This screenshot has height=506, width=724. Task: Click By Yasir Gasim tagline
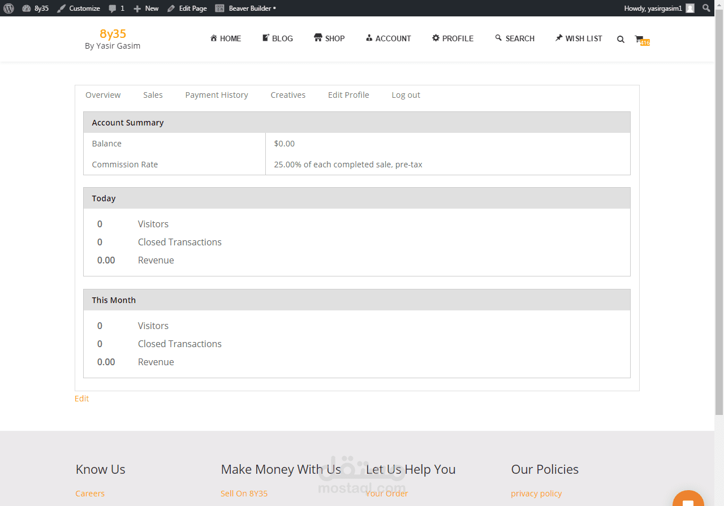pos(113,46)
